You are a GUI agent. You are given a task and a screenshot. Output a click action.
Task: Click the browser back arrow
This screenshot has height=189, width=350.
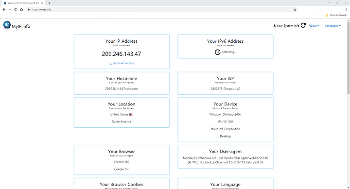click(4, 10)
